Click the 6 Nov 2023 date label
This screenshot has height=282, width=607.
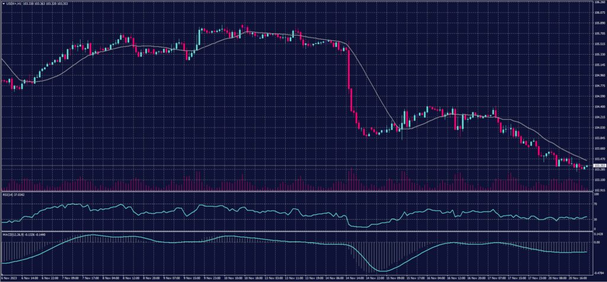[x=8, y=277]
